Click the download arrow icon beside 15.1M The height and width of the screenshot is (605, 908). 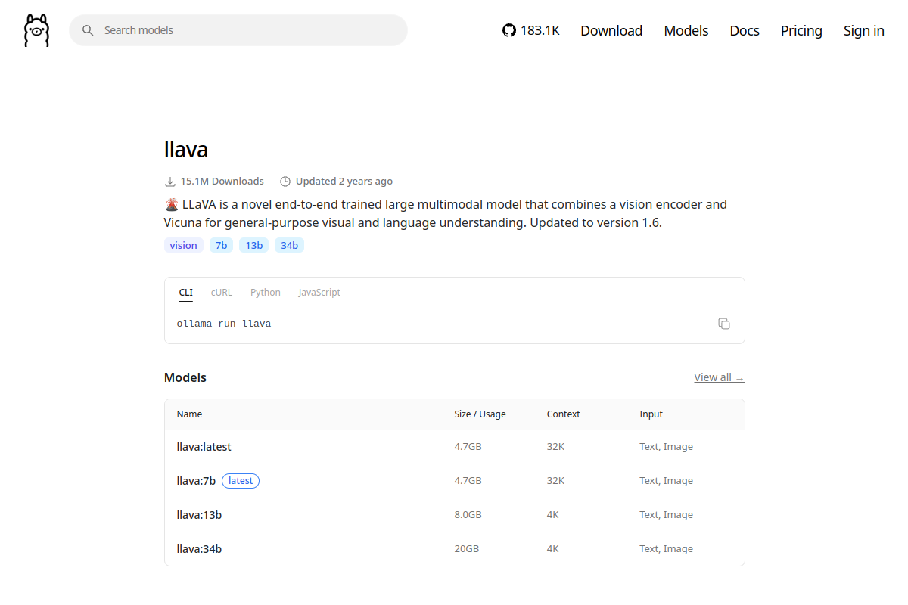[x=170, y=181]
